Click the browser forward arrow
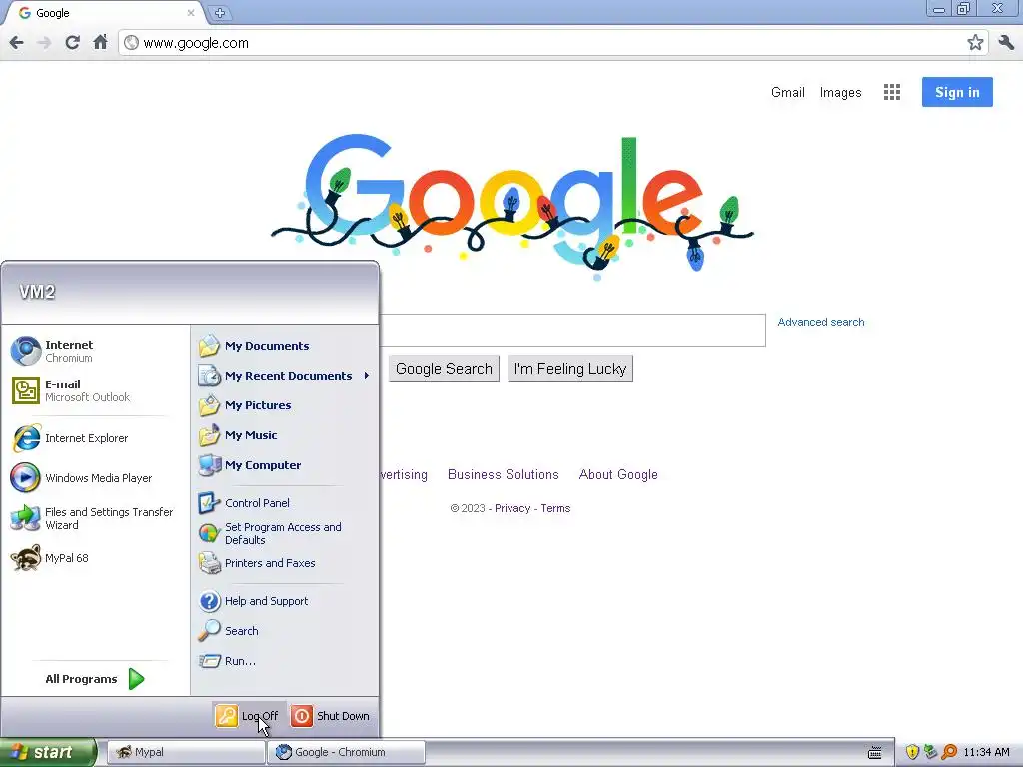1023x767 pixels. tap(44, 43)
